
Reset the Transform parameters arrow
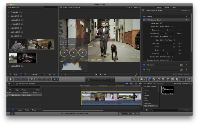(x=187, y=65)
